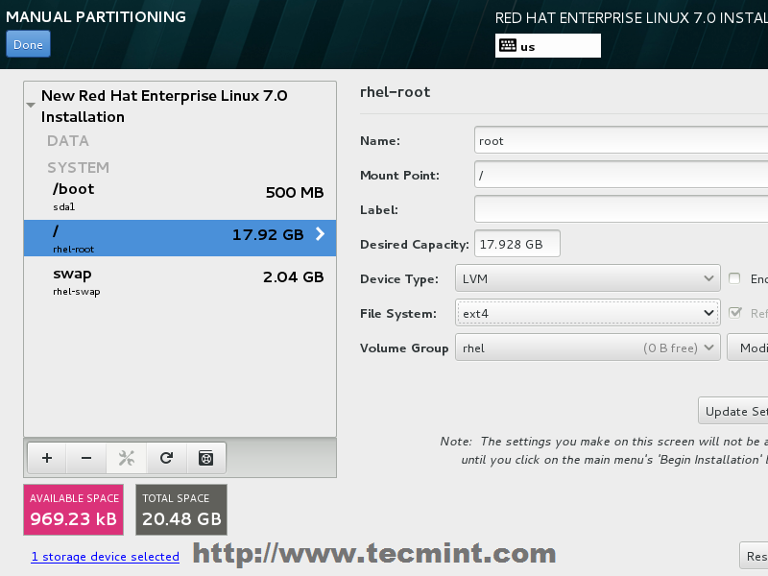Viewport: 768px width, 576px height.
Task: Remove selected mount point with minus icon
Action: (x=86, y=458)
